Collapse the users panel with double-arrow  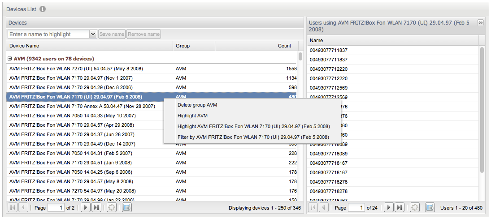(481, 23)
